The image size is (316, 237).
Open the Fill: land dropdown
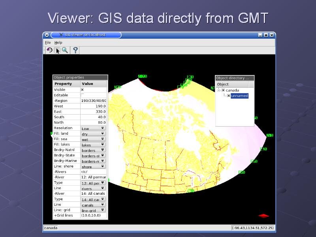[93, 134]
